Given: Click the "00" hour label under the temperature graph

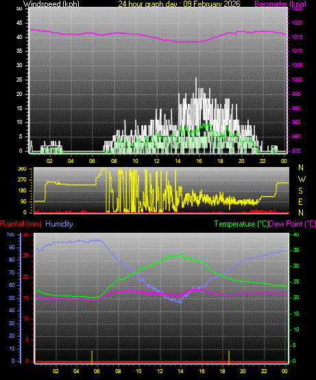Looking at the screenshot, I should (x=284, y=371).
